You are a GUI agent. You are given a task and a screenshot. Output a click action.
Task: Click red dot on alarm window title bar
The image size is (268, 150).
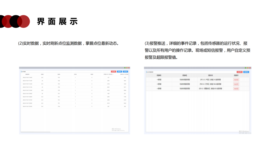[x=250, y=68]
